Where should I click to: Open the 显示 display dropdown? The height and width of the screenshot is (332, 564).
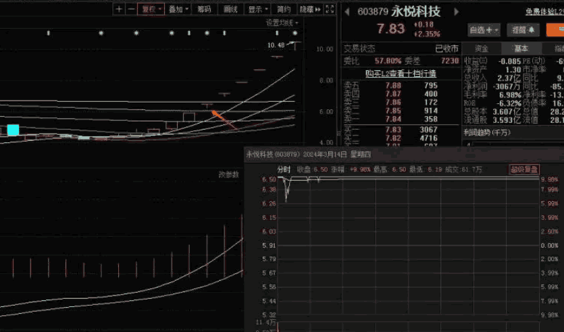click(258, 9)
